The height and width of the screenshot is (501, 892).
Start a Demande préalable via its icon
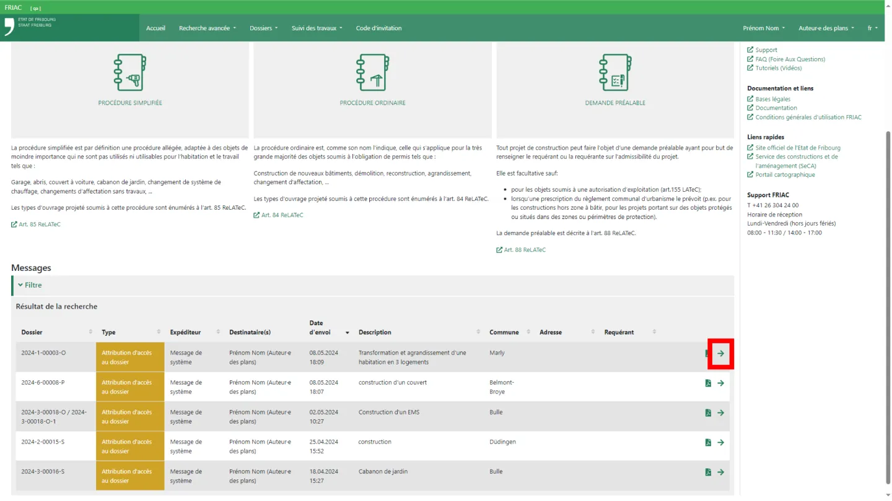coord(615,73)
